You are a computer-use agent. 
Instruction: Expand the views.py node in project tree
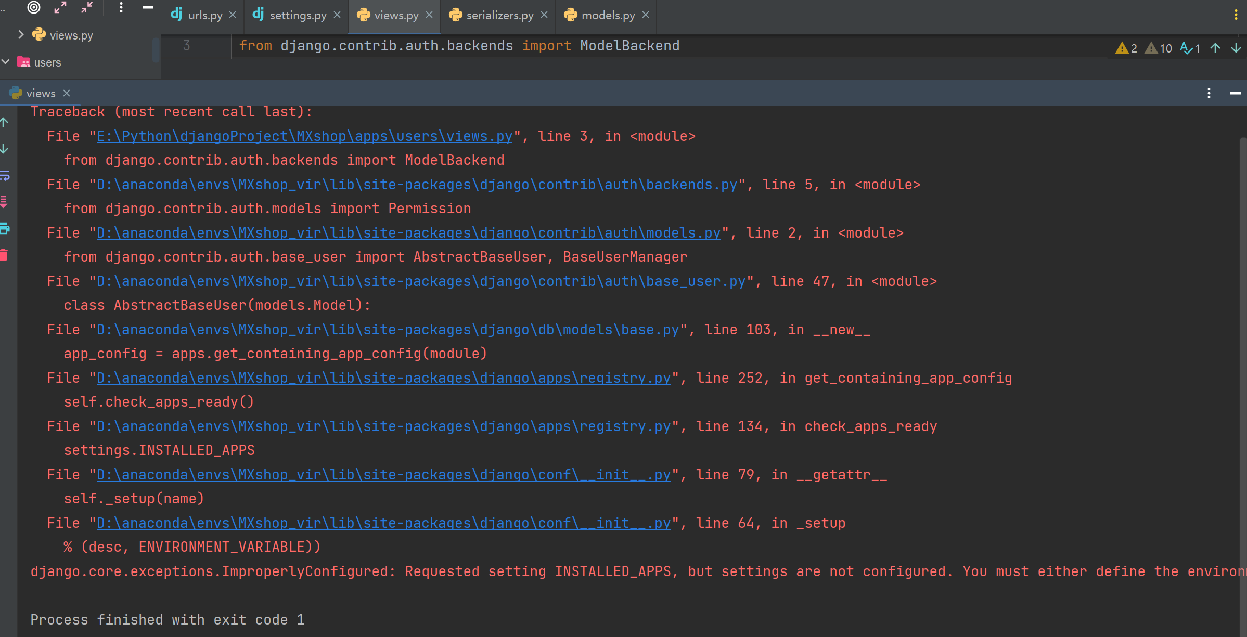point(21,35)
